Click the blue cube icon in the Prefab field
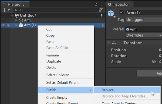The image size is (162, 104). pyautogui.click(x=128, y=29)
